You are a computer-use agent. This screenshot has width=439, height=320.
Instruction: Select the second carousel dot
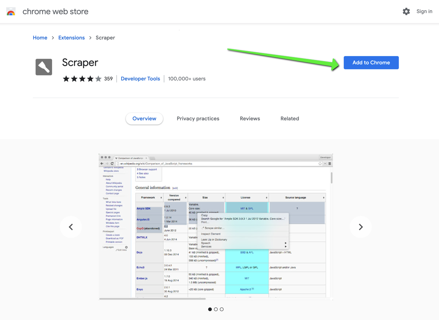tap(216, 309)
